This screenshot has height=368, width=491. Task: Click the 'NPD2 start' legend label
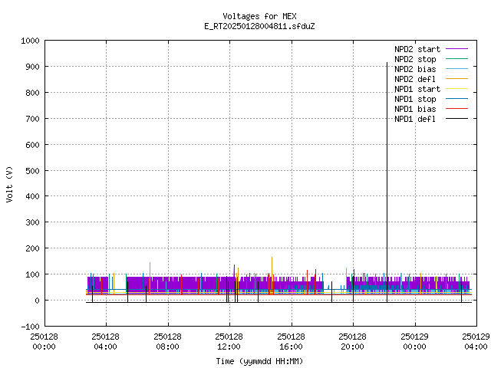(x=417, y=49)
